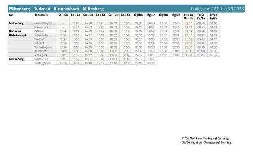Click the 'Klostergarten' stop name
This screenshot has height=153, width=253.
(42, 63)
